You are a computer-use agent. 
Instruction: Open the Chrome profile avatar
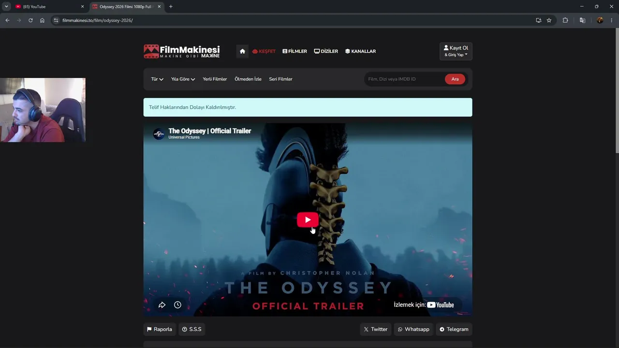tap(600, 20)
